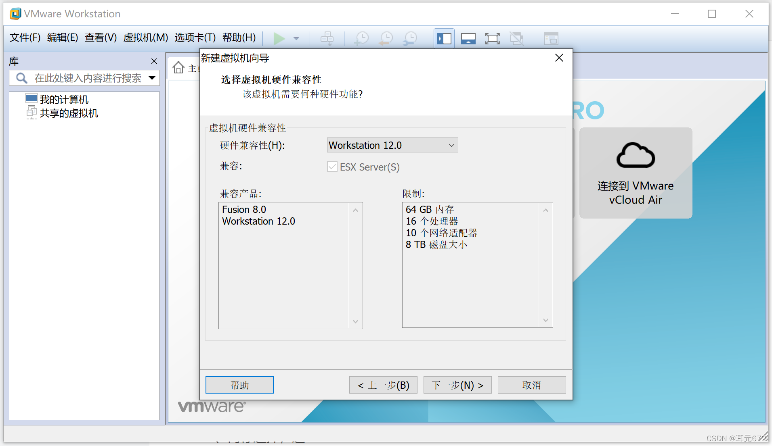Viewport: 772px width, 446px height.
Task: Toggle the thumbnail bar view icon
Action: point(468,39)
